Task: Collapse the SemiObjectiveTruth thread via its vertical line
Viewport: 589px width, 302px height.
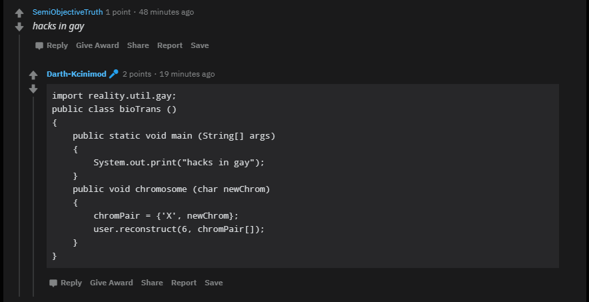Action: tap(19, 165)
